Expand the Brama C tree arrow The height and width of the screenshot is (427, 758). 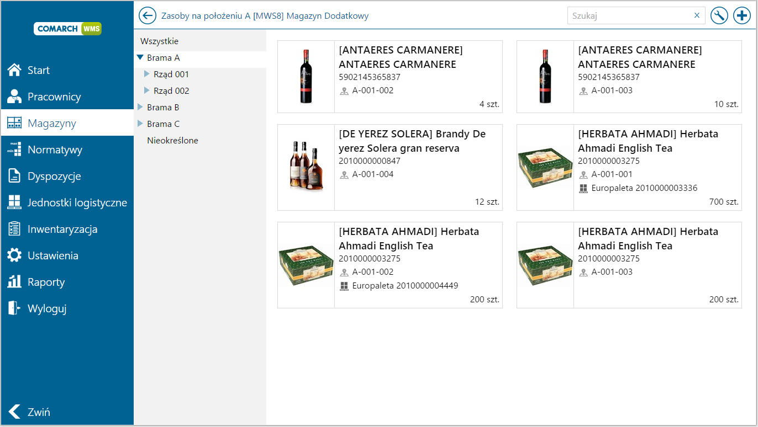point(140,124)
